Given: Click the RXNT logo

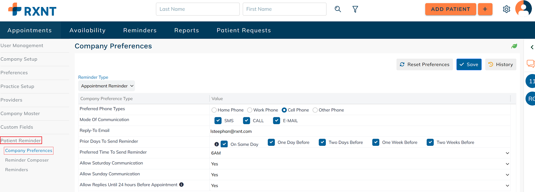Looking at the screenshot, I should coord(32,10).
